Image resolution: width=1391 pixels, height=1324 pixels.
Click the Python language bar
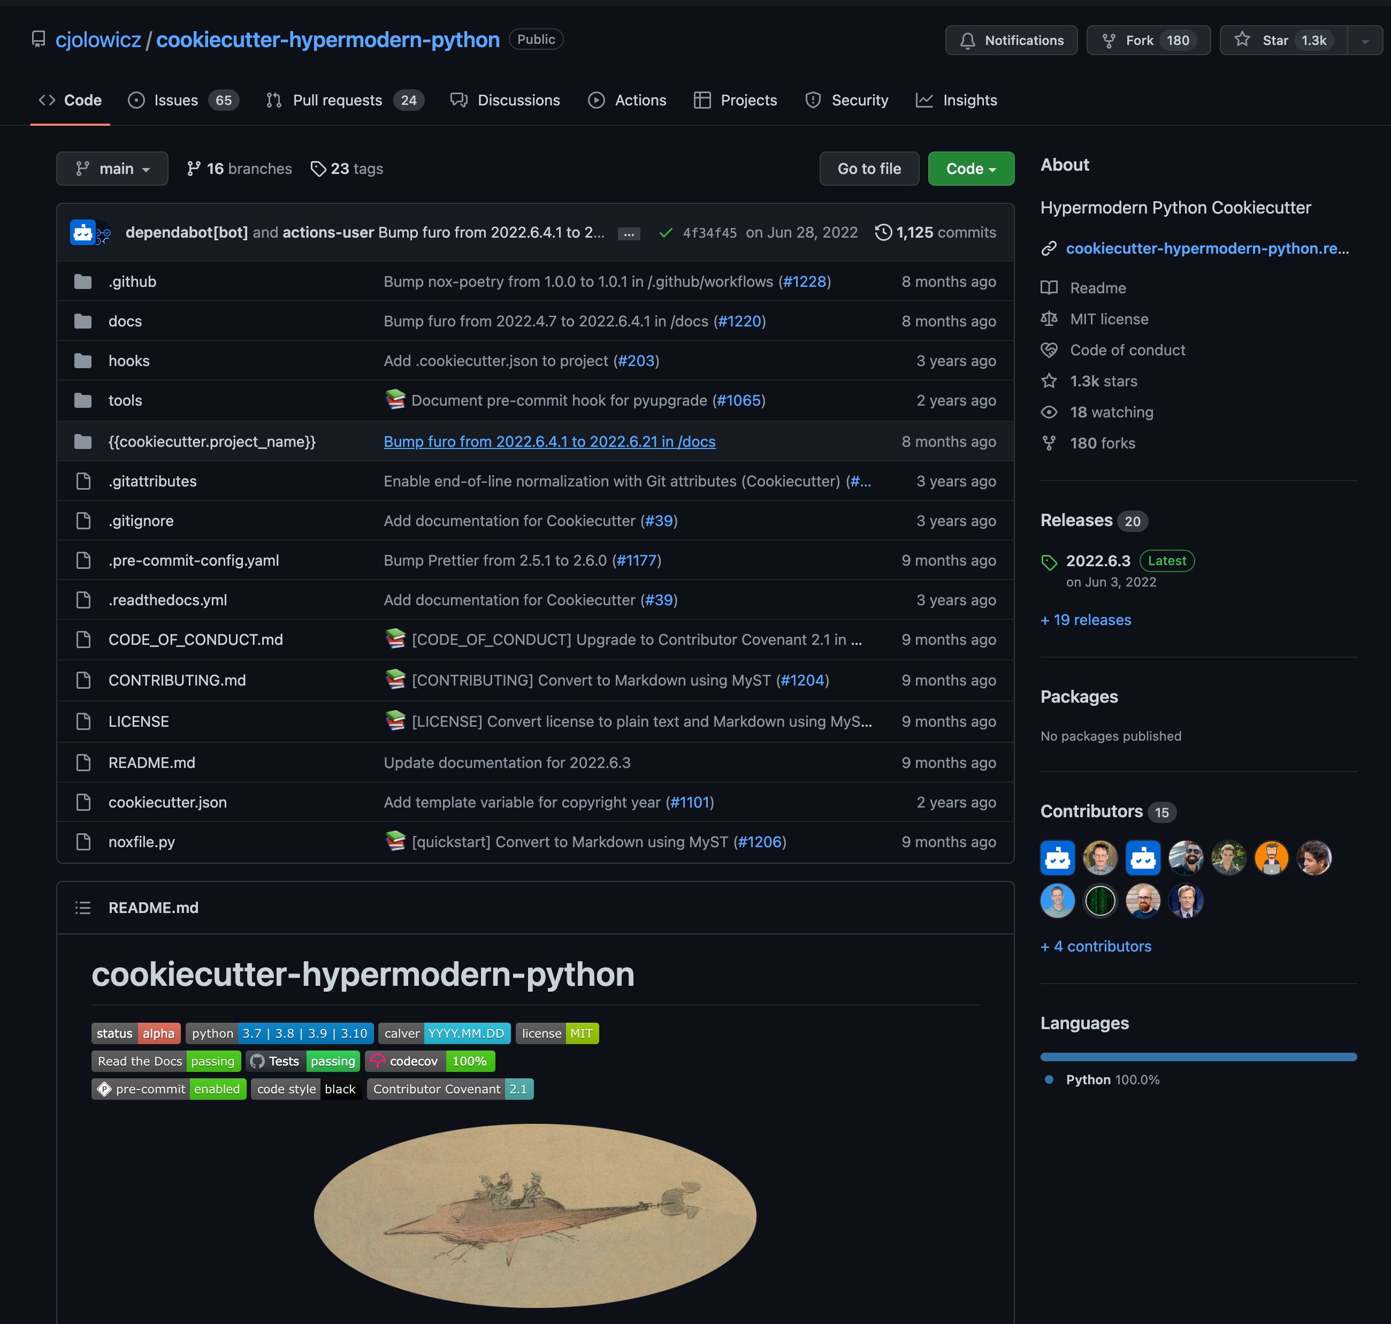[1198, 1056]
